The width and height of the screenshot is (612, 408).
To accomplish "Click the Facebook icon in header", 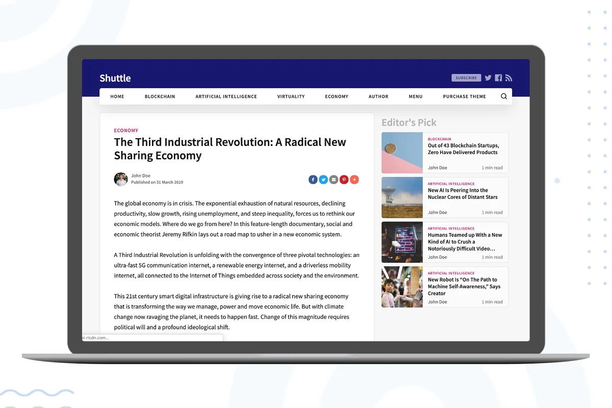I will coord(498,78).
